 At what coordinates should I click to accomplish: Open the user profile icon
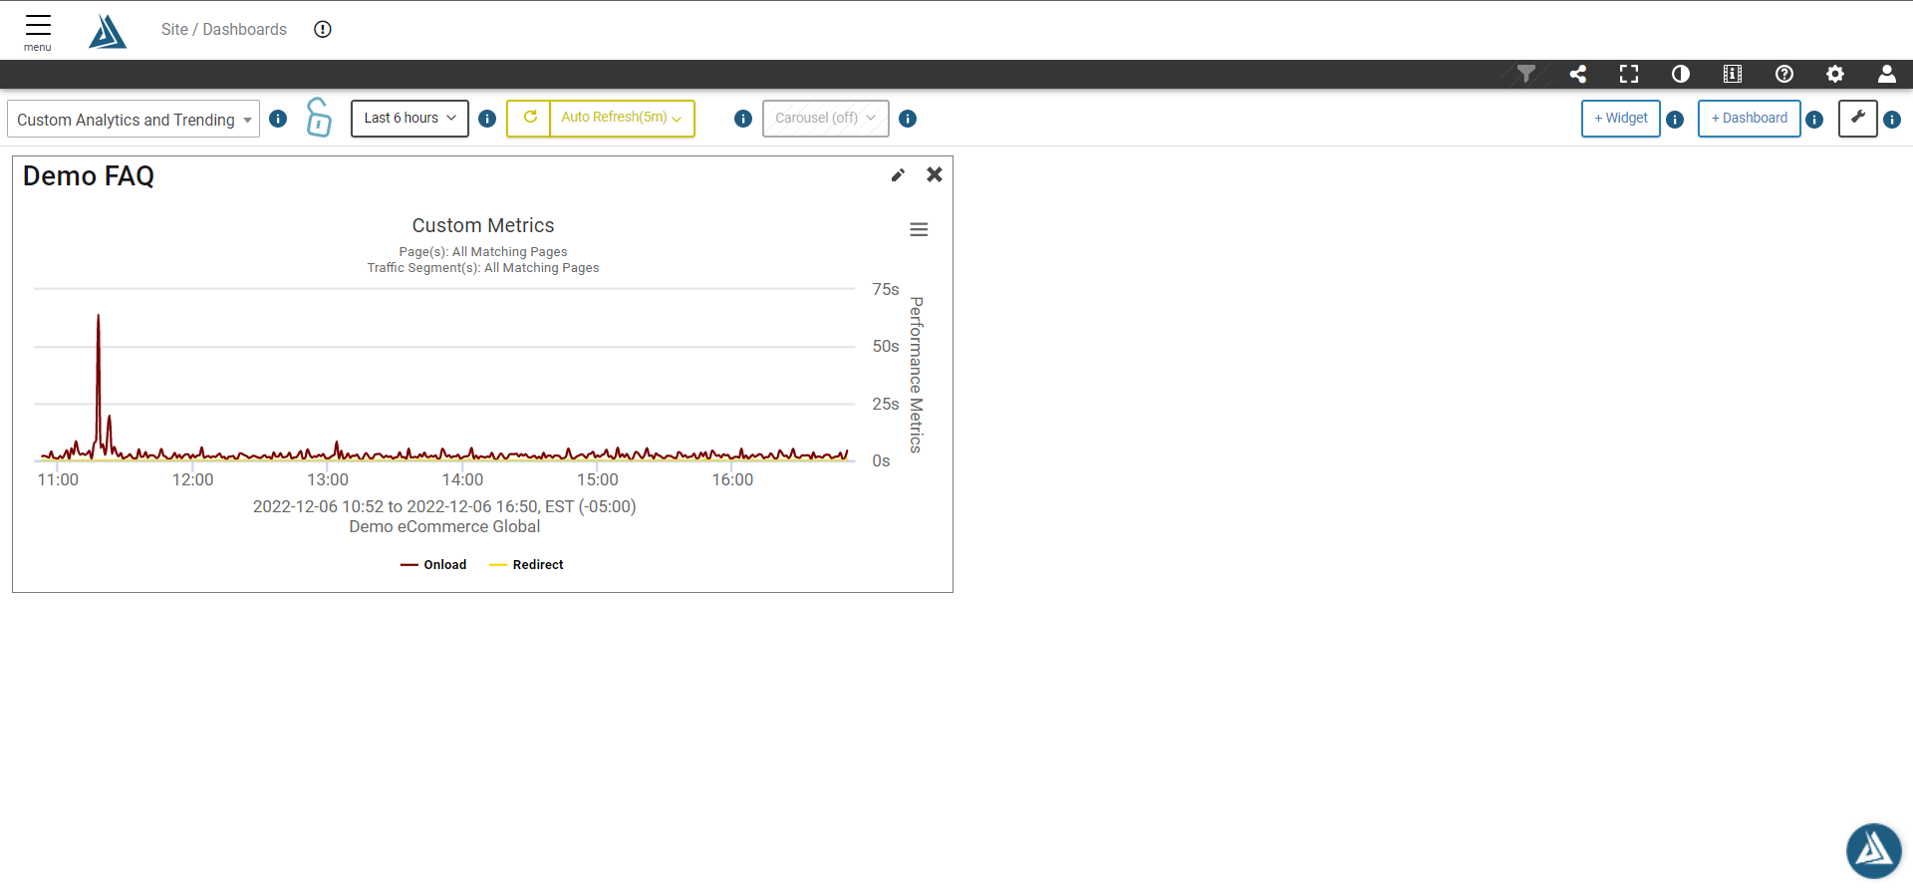pos(1887,74)
